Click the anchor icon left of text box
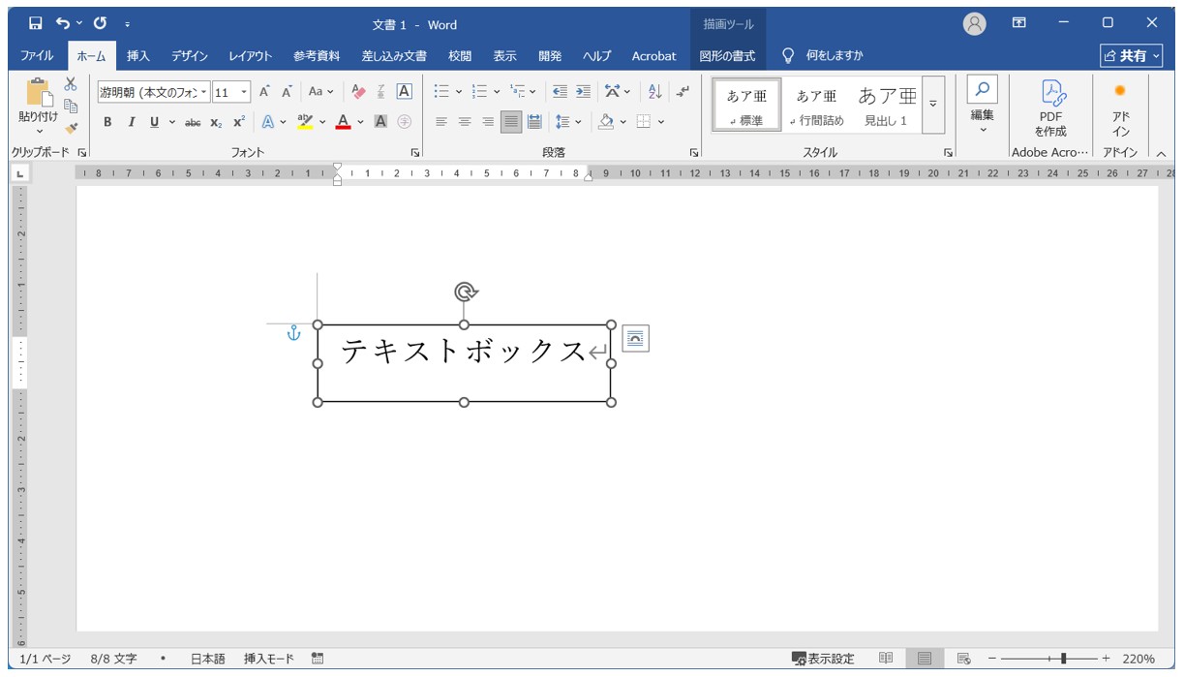The width and height of the screenshot is (1184, 677). tap(294, 334)
